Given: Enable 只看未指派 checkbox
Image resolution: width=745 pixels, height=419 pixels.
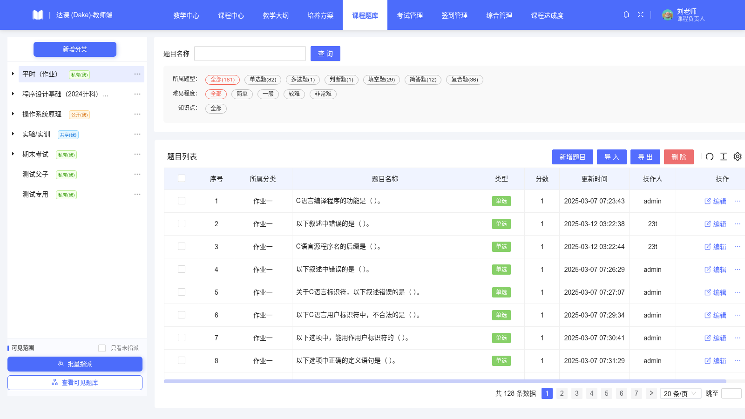Looking at the screenshot, I should pyautogui.click(x=102, y=348).
